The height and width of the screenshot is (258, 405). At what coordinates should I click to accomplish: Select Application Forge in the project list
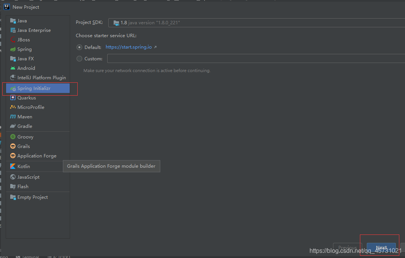tap(38, 156)
